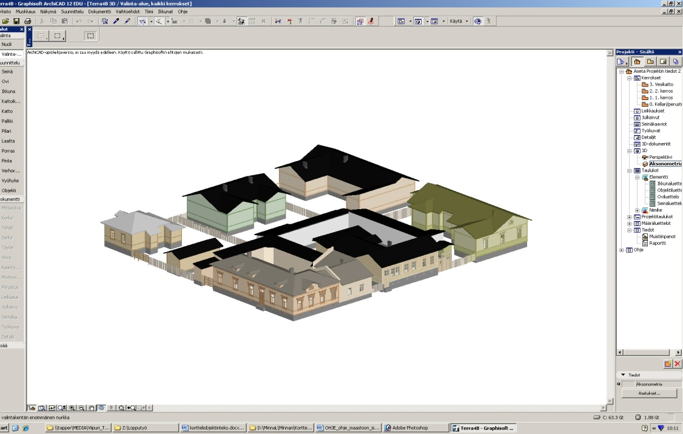Switch navigator to Publisher Sets icon
The width and height of the screenshot is (683, 434).
click(x=676, y=61)
